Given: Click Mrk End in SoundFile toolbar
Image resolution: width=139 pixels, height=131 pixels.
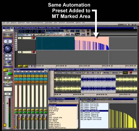Looking at the screenshot, I should pyautogui.click(x=115, y=73).
